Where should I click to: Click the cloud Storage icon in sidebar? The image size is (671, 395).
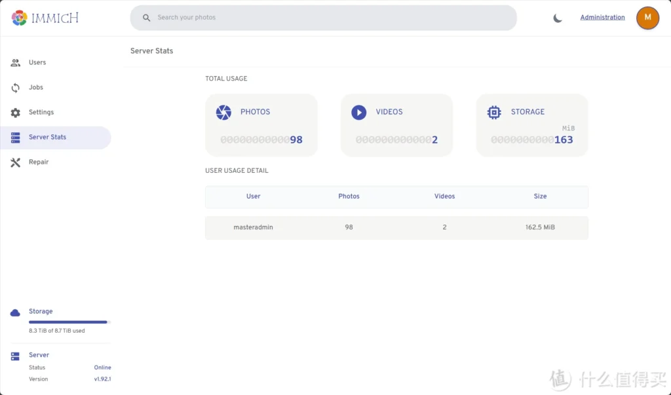tap(15, 312)
